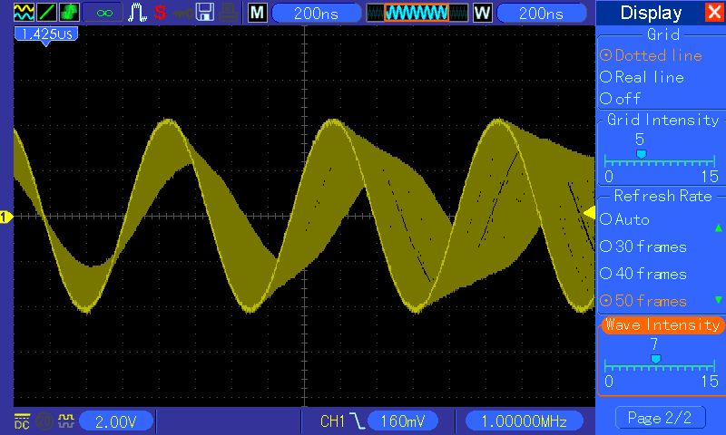Viewport: 726px width, 435px height.
Task: Choose 50 frames refresh rate
Action: pos(643,301)
